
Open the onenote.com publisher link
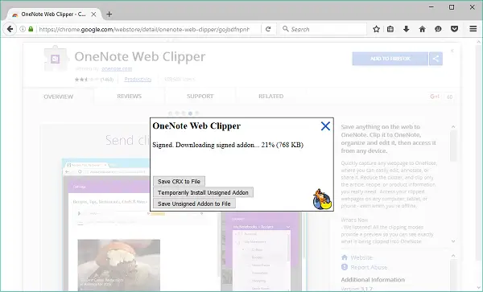pyautogui.click(x=117, y=69)
